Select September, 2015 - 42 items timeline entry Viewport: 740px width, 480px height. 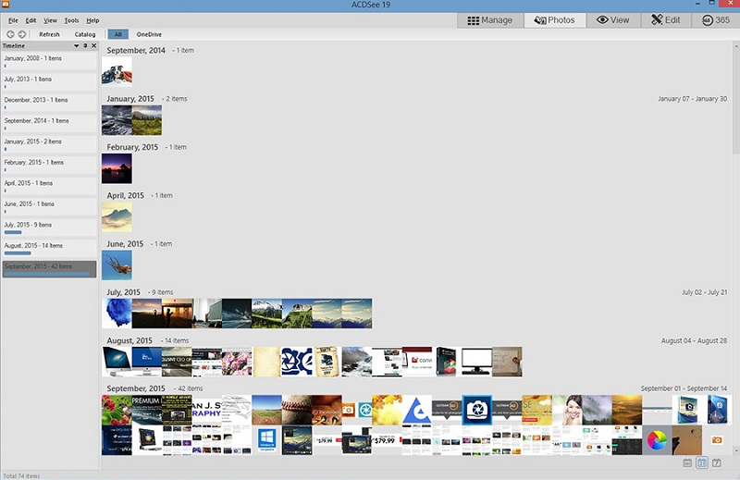(x=49, y=269)
